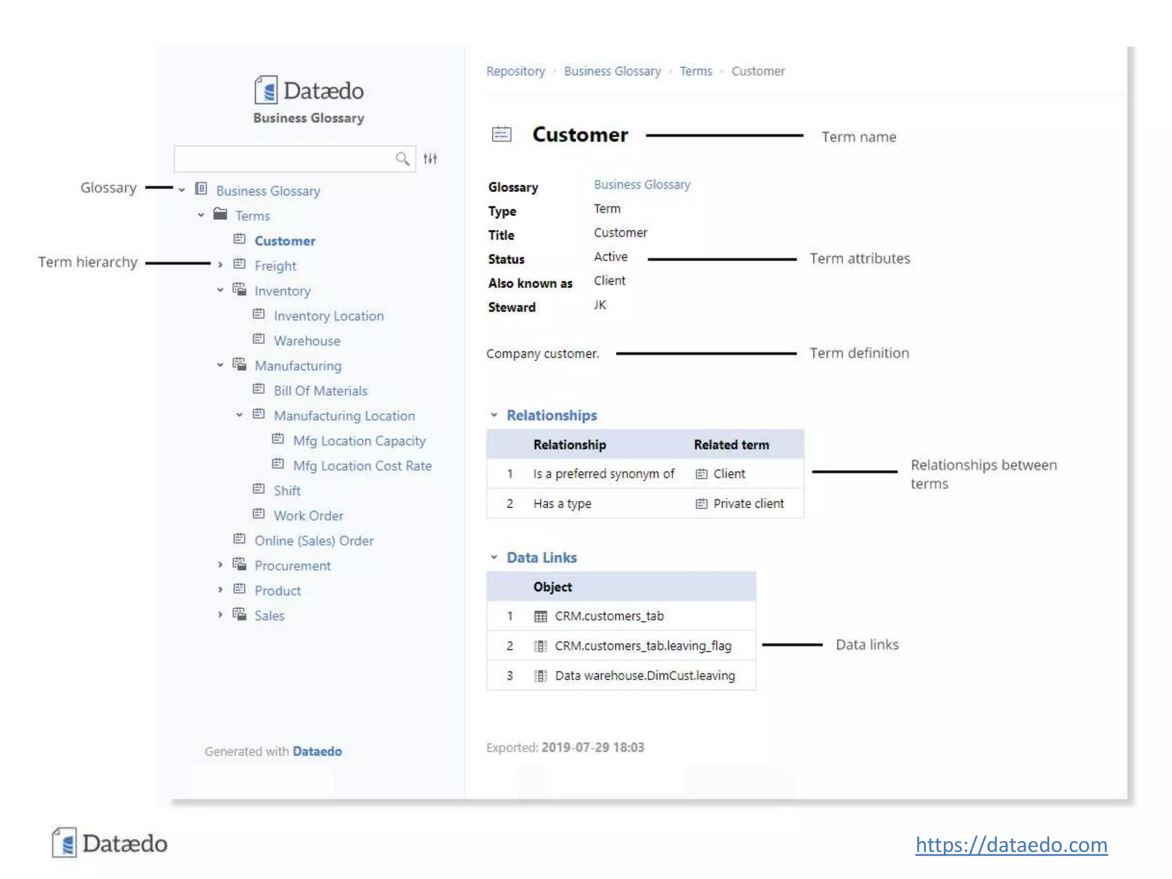Image resolution: width=1172 pixels, height=879 pixels.
Task: Open Data warehouse.DimCust.leaving data link
Action: [645, 676]
